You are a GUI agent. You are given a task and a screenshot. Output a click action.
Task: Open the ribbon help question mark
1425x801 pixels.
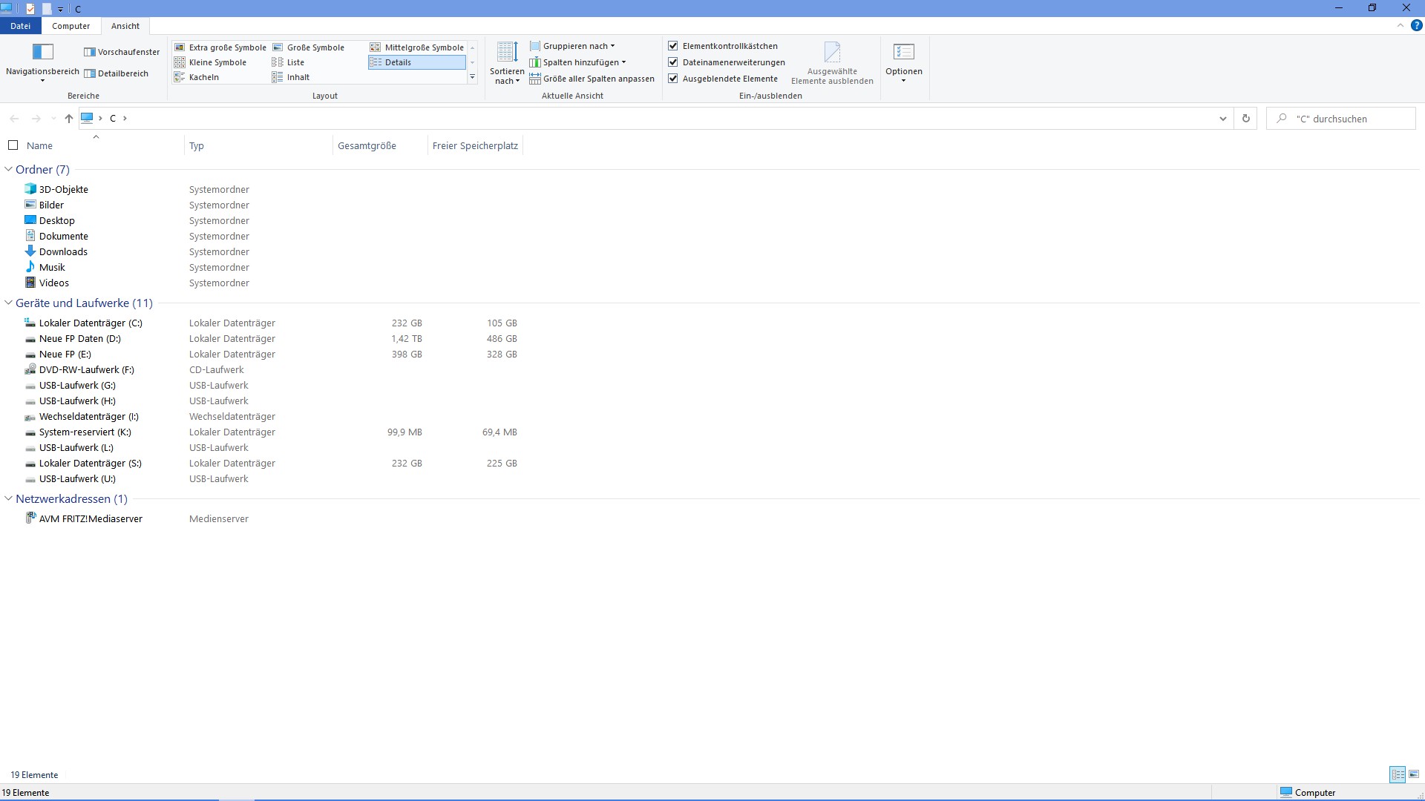tap(1416, 26)
